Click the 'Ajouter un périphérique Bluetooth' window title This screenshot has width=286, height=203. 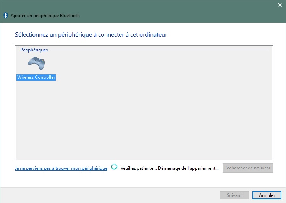click(x=45, y=16)
